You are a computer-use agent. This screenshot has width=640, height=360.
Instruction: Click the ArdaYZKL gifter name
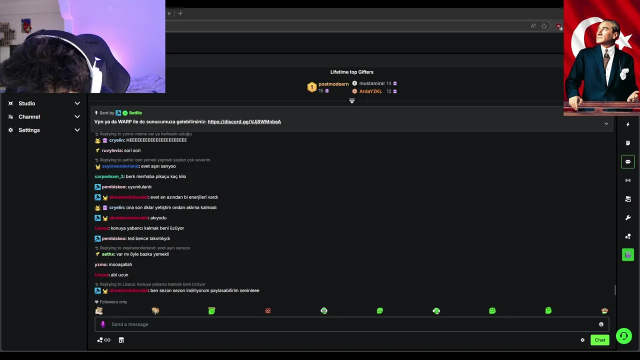[370, 91]
